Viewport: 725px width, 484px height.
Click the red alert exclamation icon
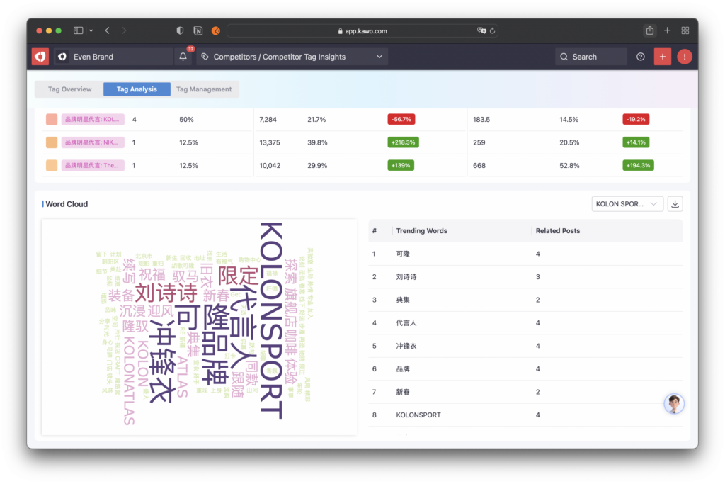(x=684, y=57)
